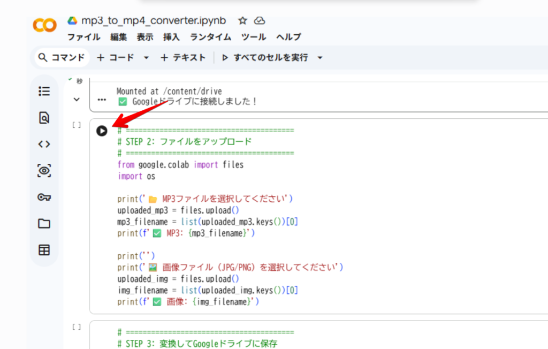548x349 pixels.
Task: Open the variable inspector eye icon
Action: (44, 171)
